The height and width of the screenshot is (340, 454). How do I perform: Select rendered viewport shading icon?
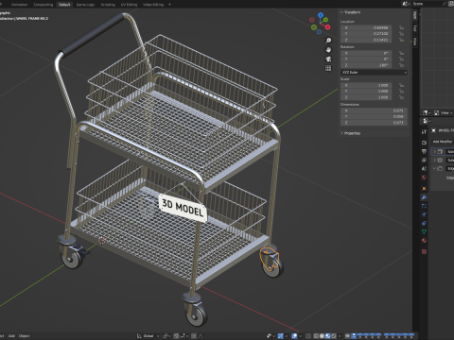[334, 336]
